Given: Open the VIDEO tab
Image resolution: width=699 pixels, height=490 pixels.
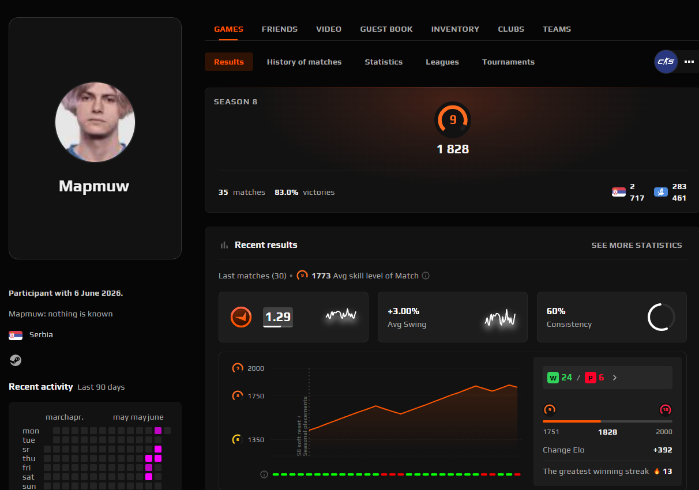Looking at the screenshot, I should pos(329,29).
